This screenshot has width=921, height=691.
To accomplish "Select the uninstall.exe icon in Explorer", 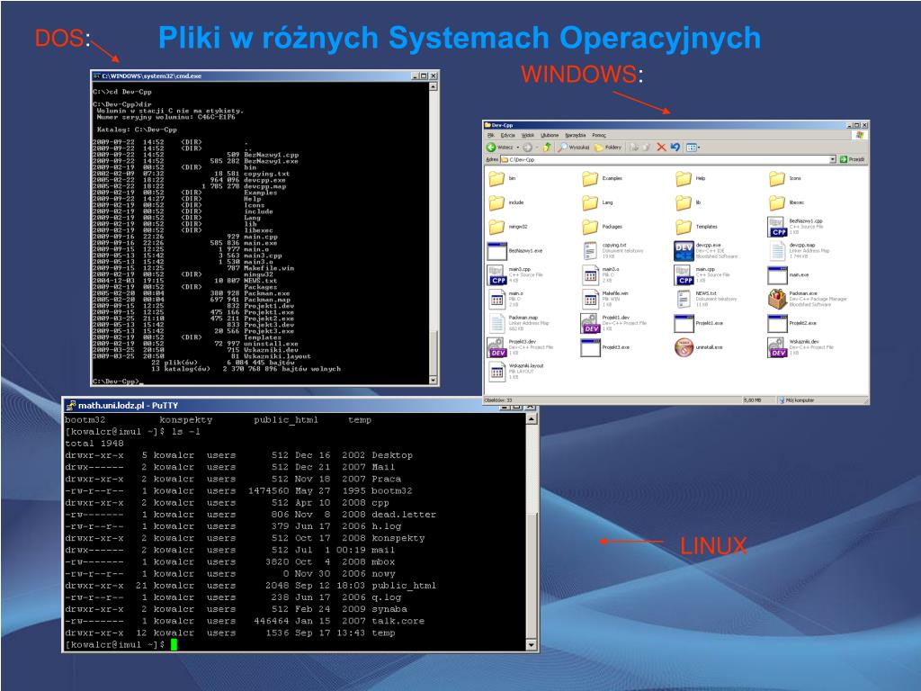I will [x=684, y=347].
